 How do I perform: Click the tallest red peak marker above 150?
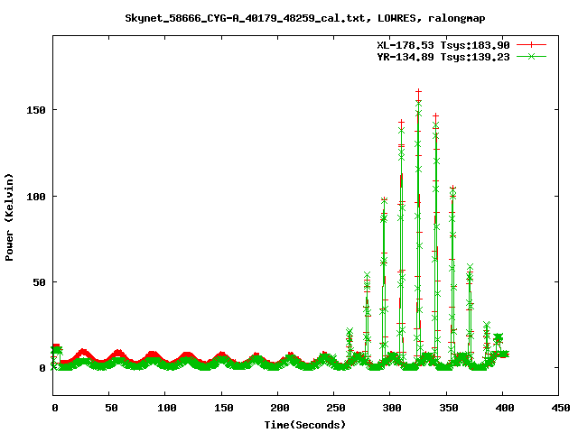pos(418,92)
